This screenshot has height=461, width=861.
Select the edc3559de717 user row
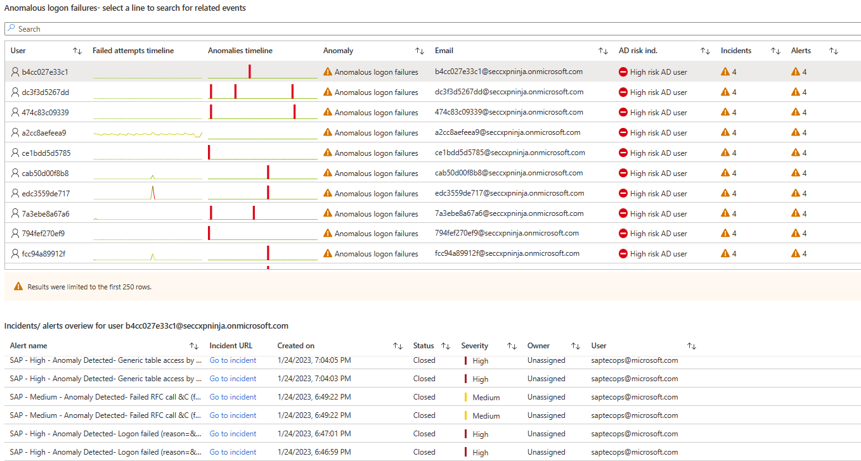coord(46,193)
